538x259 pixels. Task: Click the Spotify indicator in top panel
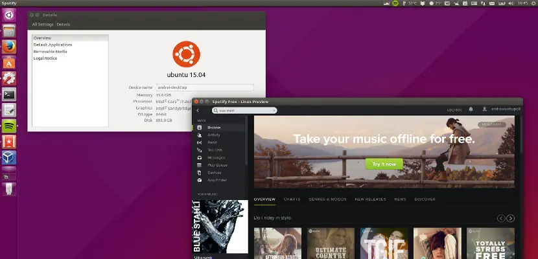(395, 3)
